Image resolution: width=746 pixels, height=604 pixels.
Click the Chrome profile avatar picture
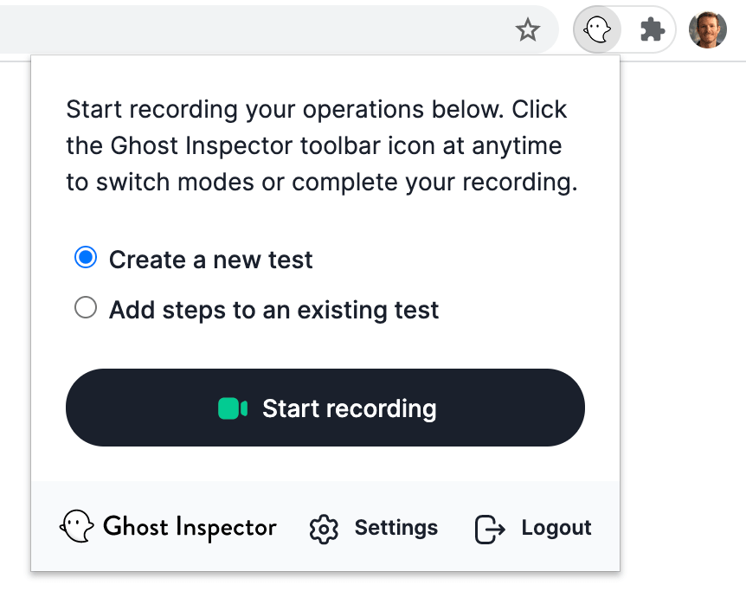click(x=707, y=29)
